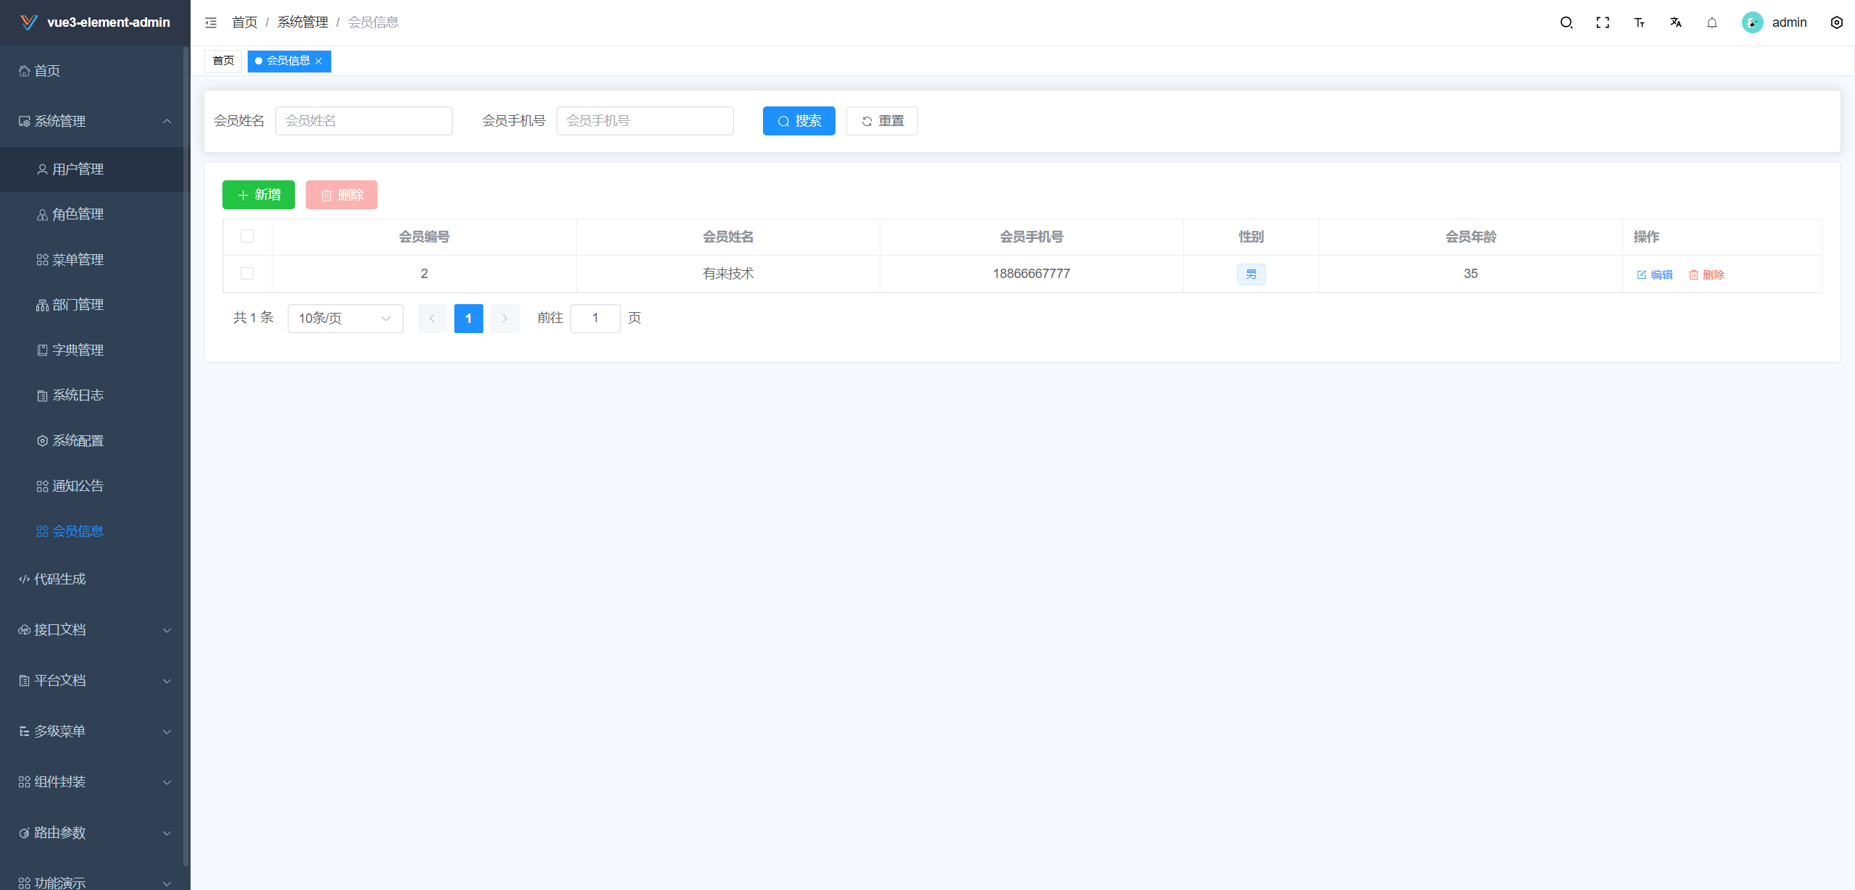Click the green 新增 button
1855x890 pixels.
pyautogui.click(x=259, y=195)
